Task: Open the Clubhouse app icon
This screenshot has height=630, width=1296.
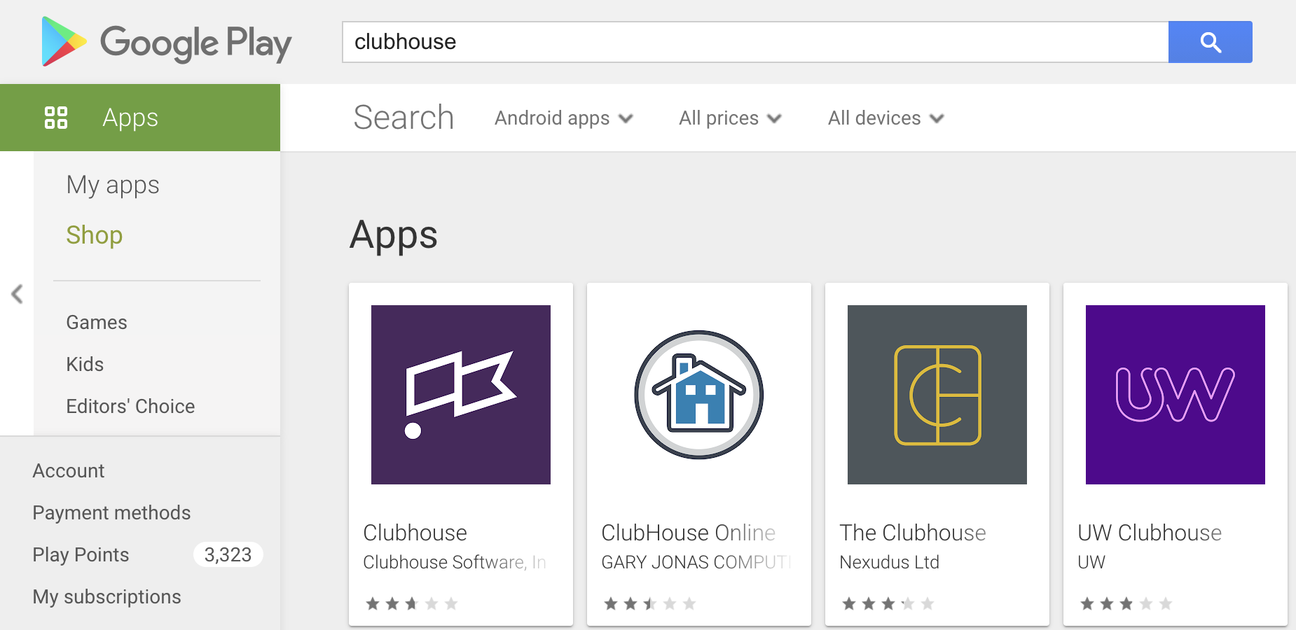Action: [x=461, y=395]
